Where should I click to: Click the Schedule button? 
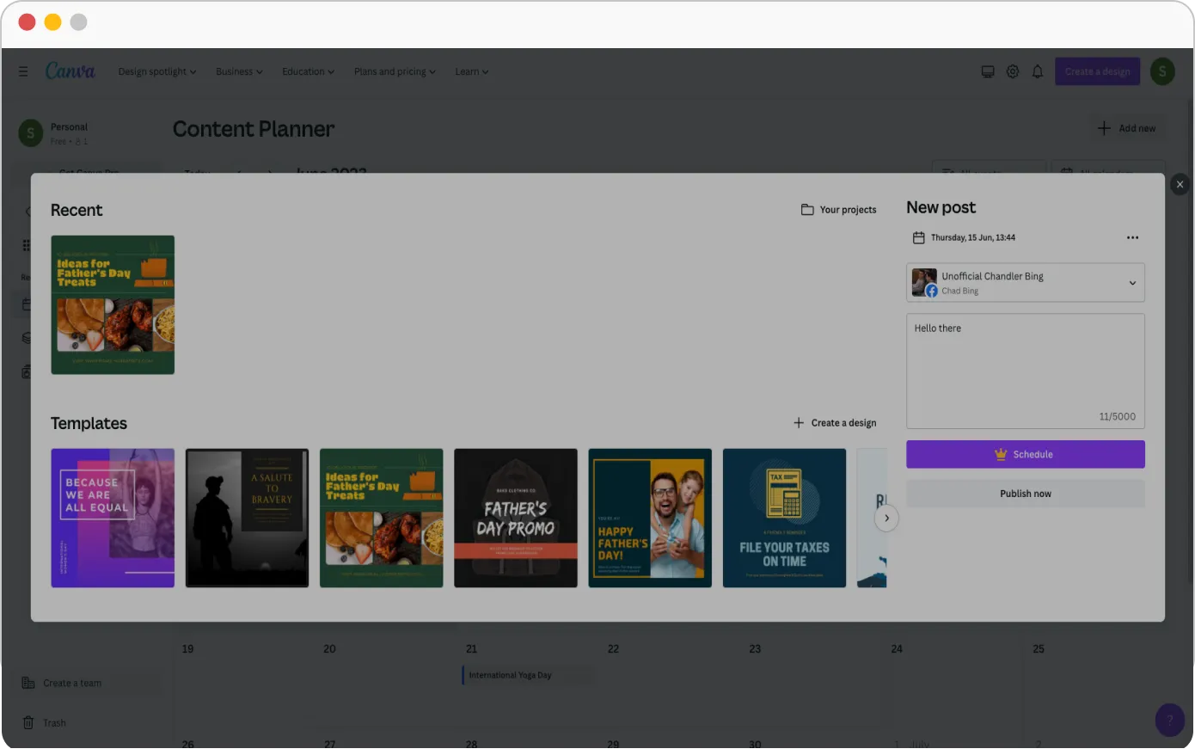coord(1025,454)
